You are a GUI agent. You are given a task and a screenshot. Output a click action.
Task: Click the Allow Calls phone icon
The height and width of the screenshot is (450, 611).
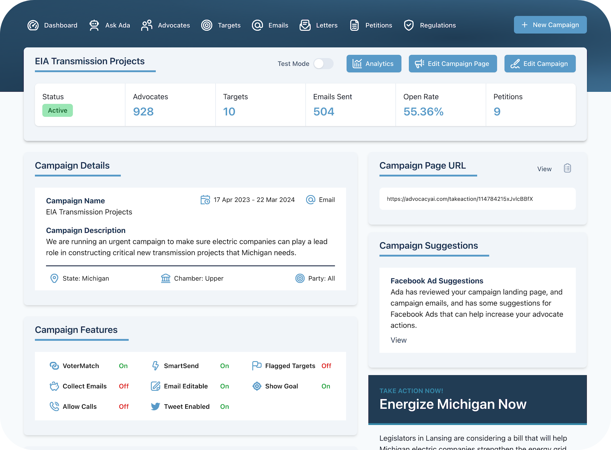[54, 406]
